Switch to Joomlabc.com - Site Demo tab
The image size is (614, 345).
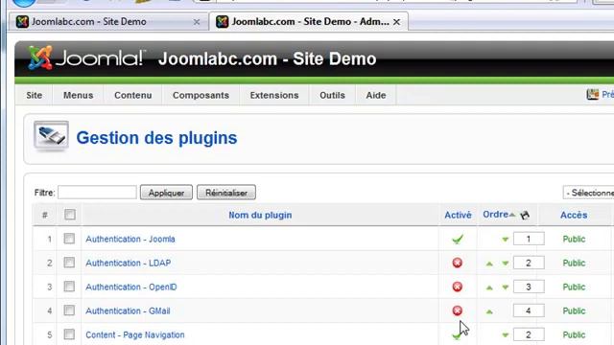click(x=107, y=21)
